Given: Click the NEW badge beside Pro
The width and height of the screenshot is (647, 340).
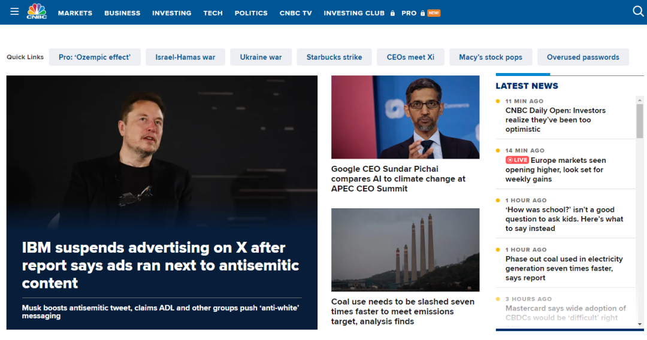Looking at the screenshot, I should coord(434,13).
